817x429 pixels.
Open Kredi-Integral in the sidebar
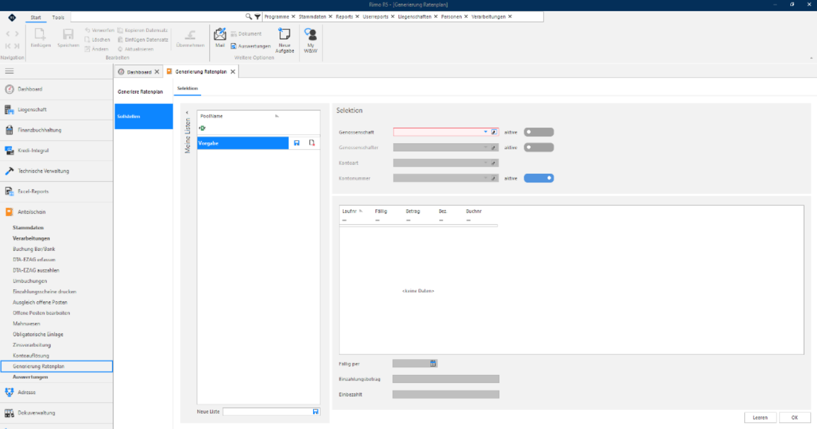[57, 150]
